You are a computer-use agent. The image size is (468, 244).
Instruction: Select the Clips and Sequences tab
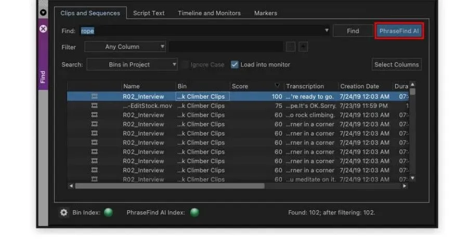[90, 13]
